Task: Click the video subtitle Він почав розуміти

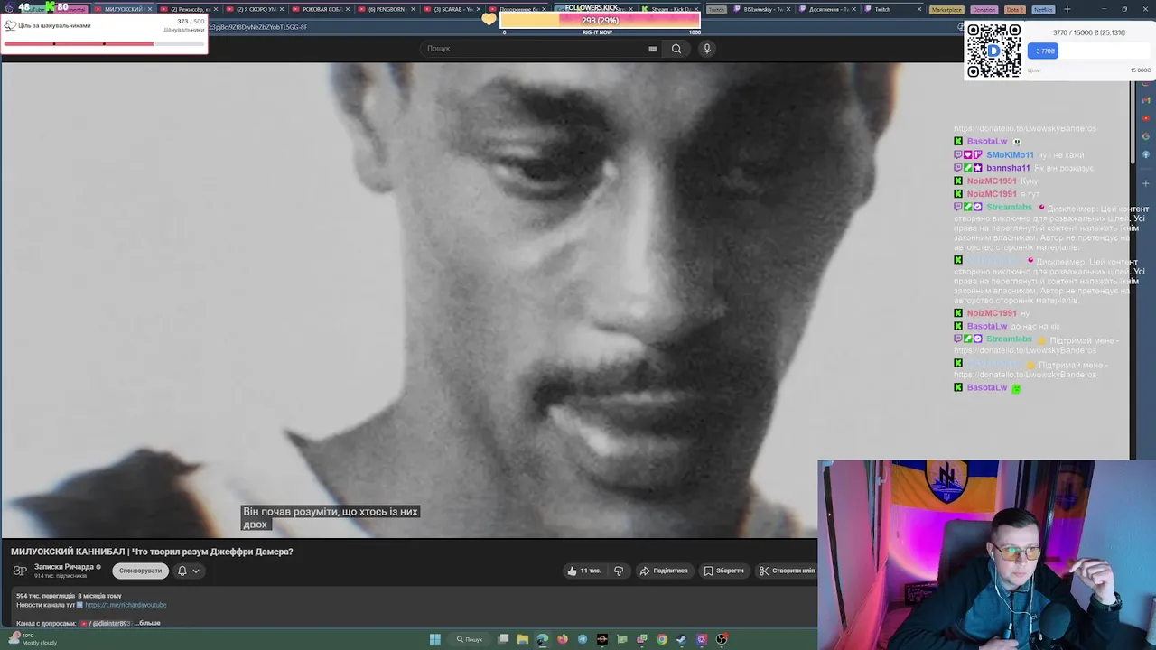Action: click(x=331, y=517)
